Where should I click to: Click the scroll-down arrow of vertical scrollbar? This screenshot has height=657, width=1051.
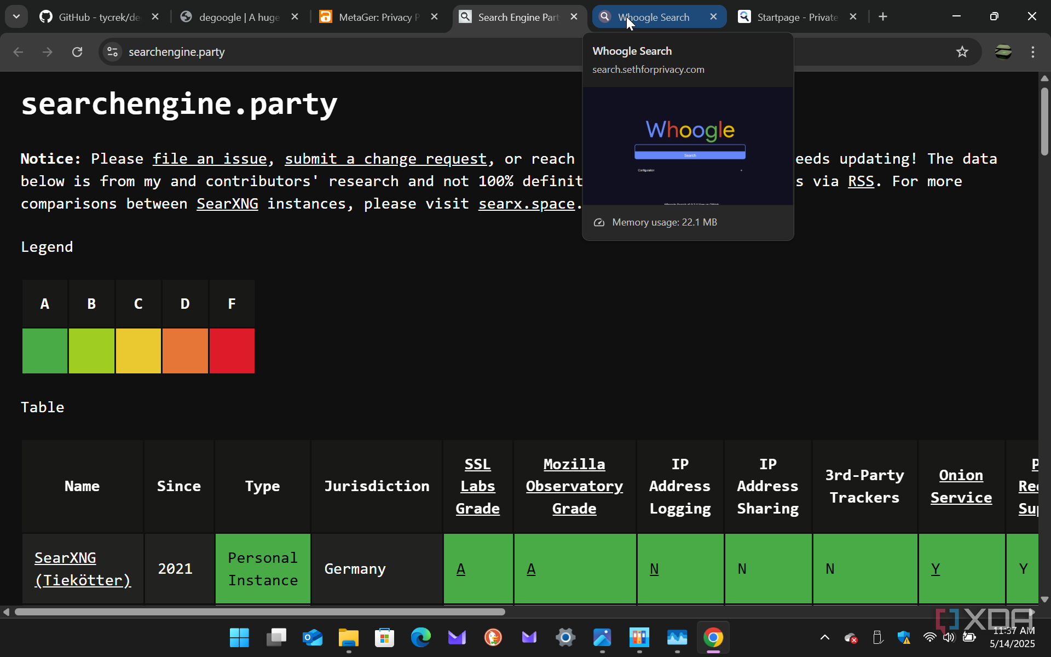(x=1044, y=599)
